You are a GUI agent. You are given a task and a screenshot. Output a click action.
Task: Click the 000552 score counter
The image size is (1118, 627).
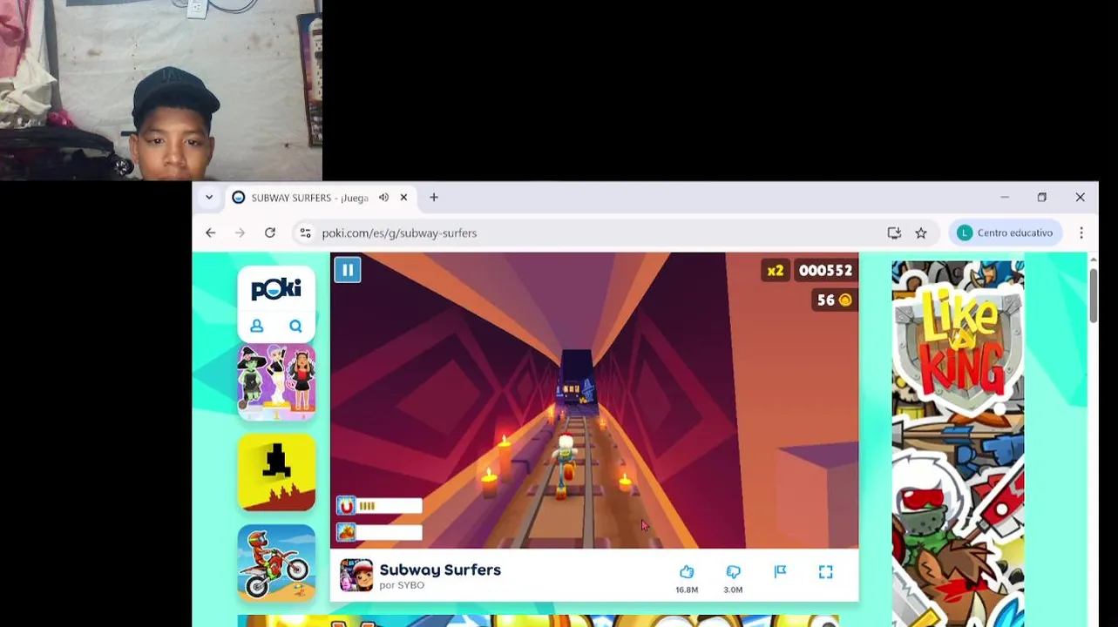click(825, 271)
